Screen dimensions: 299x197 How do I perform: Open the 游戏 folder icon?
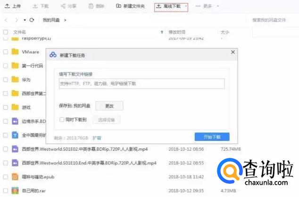pos(15,107)
